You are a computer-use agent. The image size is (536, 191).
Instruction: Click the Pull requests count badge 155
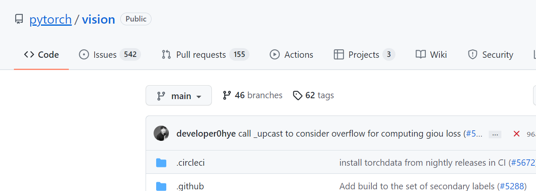pos(239,54)
